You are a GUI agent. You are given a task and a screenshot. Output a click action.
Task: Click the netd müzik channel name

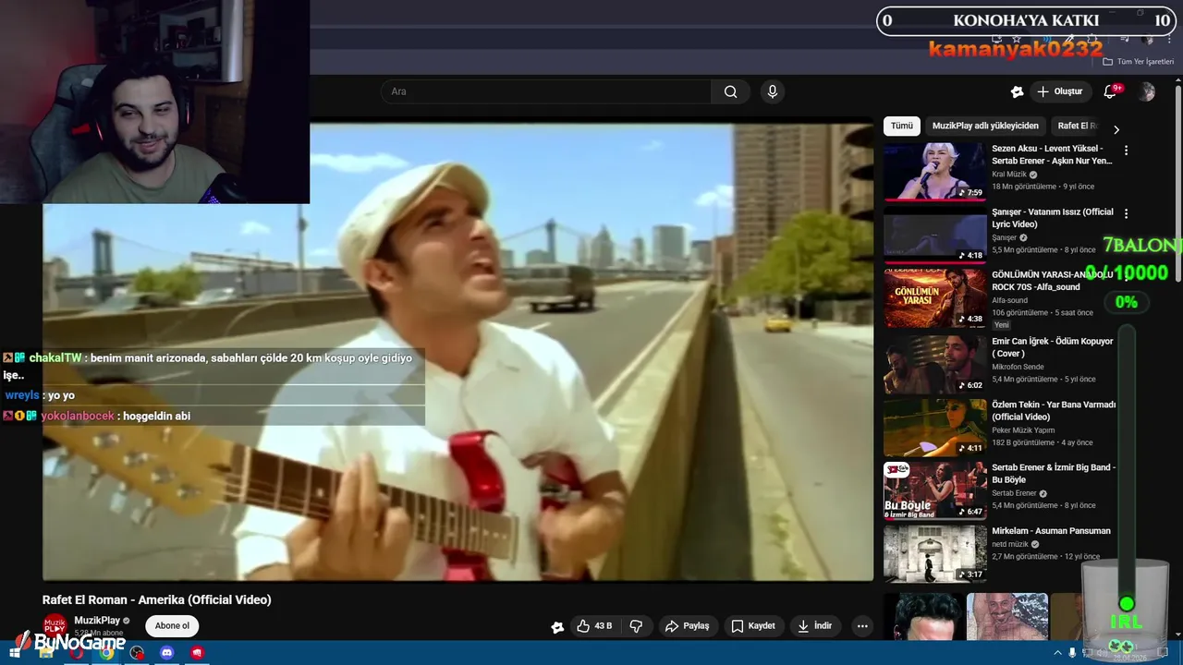(x=1010, y=545)
